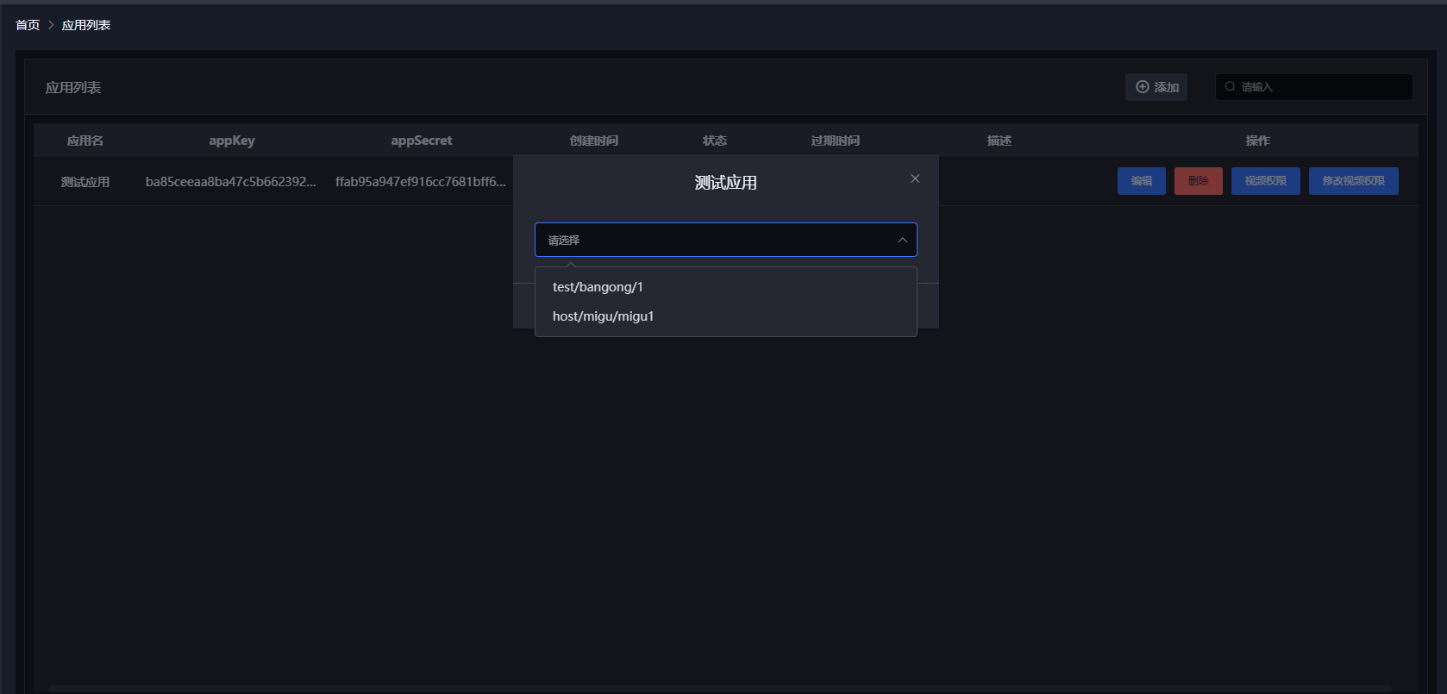1447x694 pixels.
Task: Click the 描述 column header
Action: (999, 141)
